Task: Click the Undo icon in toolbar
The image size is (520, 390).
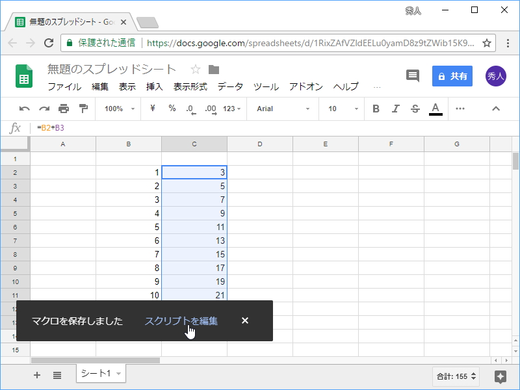Action: 24,109
